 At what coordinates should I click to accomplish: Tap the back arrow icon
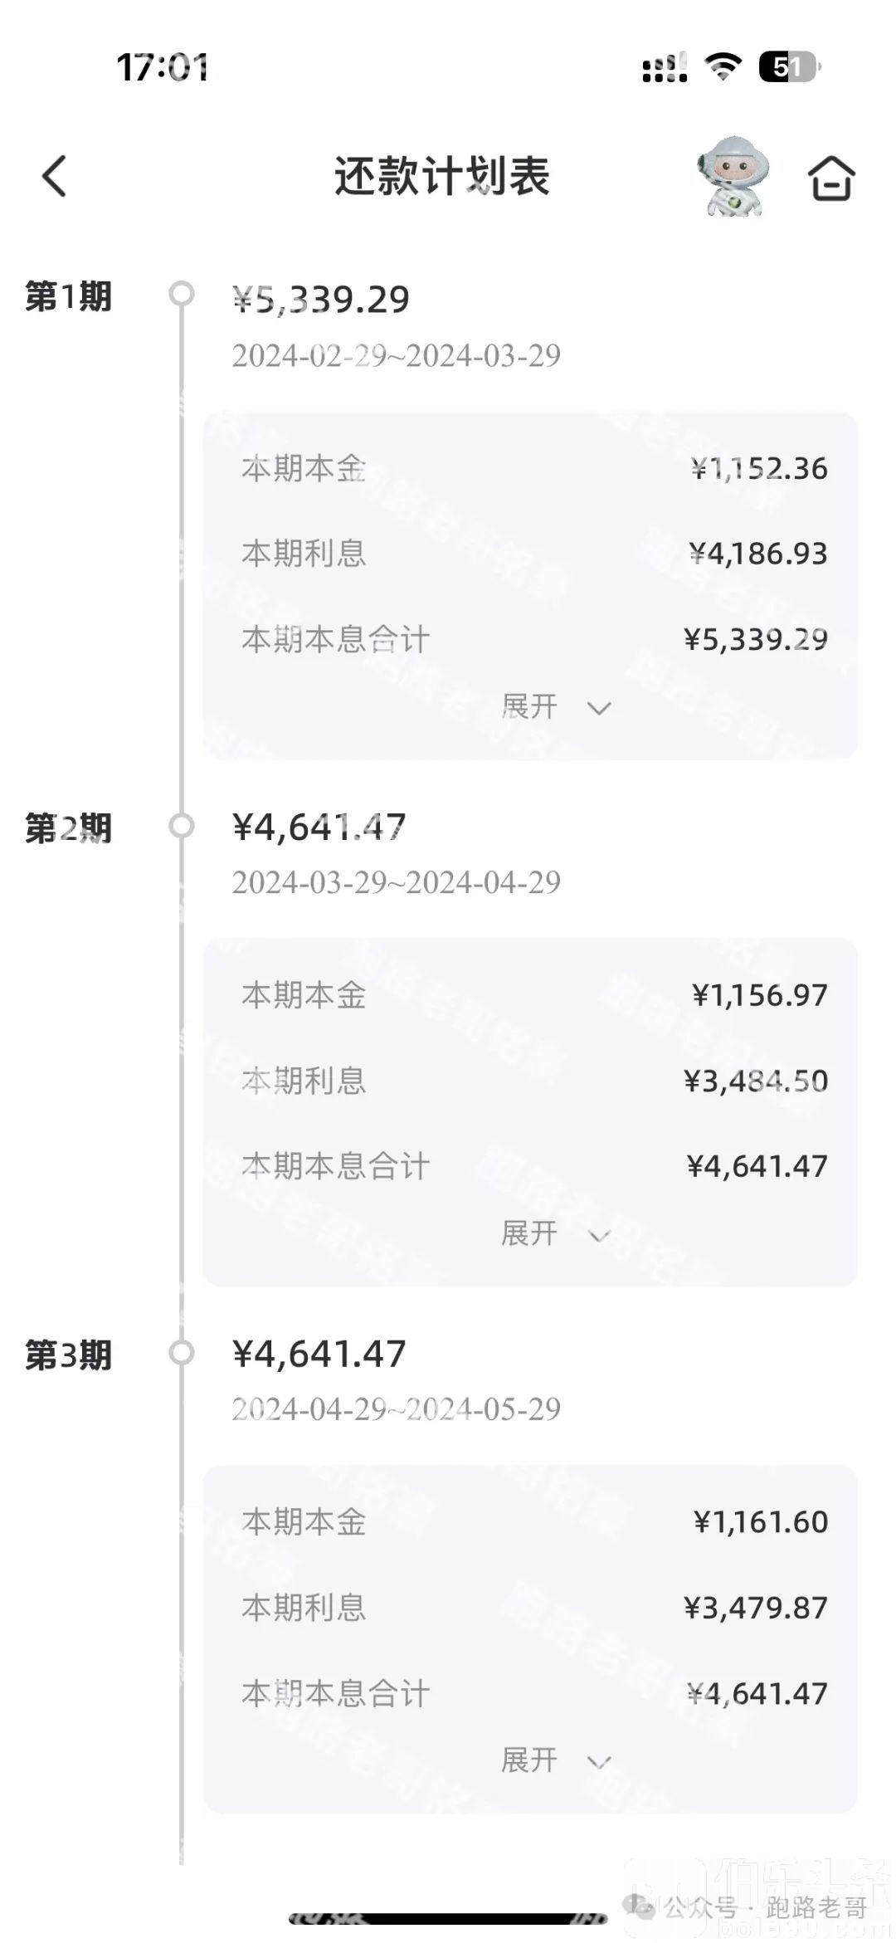[55, 176]
